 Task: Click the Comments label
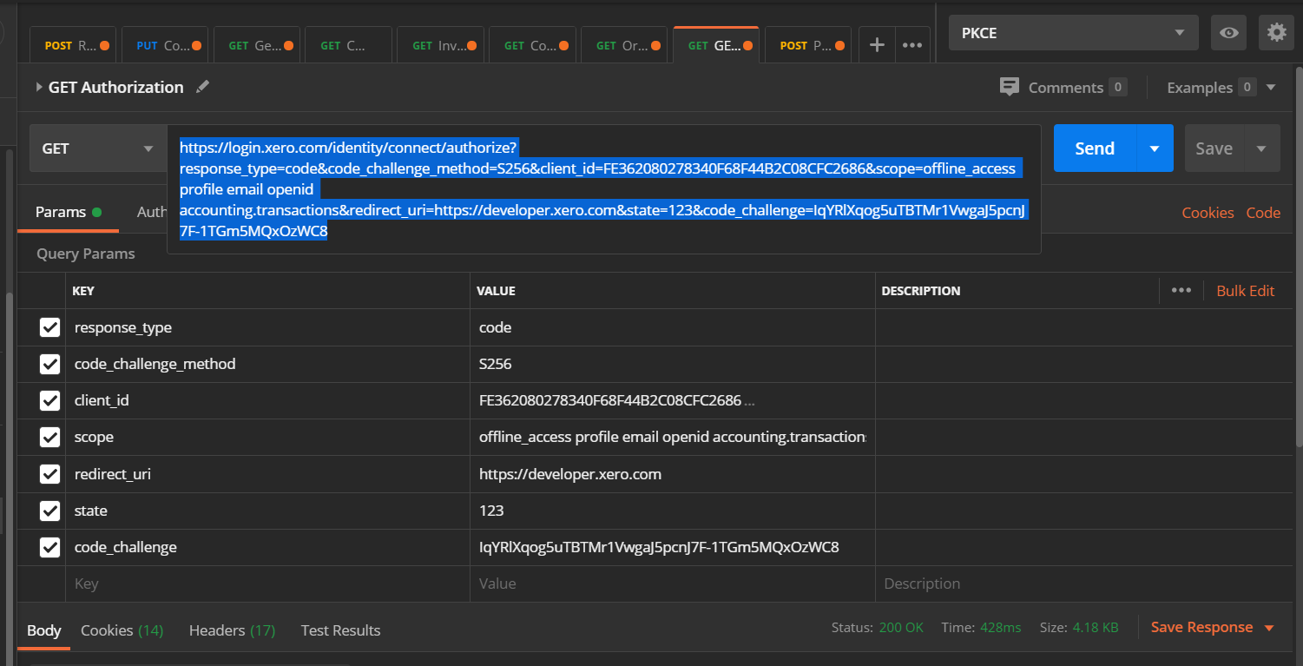1065,88
